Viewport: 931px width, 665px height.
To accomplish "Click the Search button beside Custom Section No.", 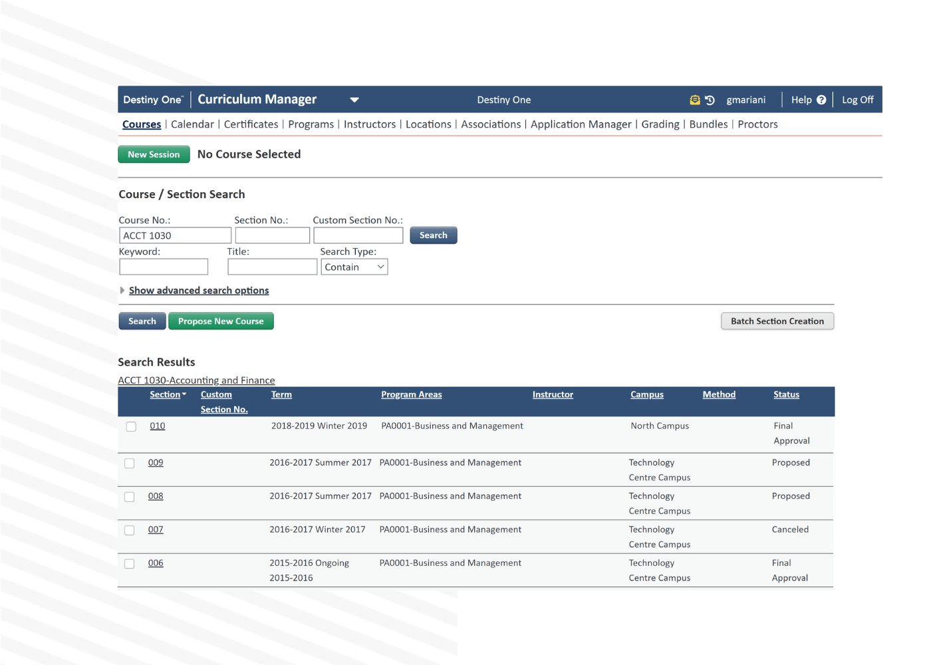I will (x=433, y=235).
